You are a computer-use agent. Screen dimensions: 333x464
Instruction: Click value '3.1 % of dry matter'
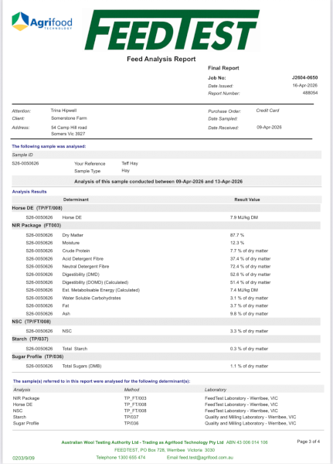249,298
